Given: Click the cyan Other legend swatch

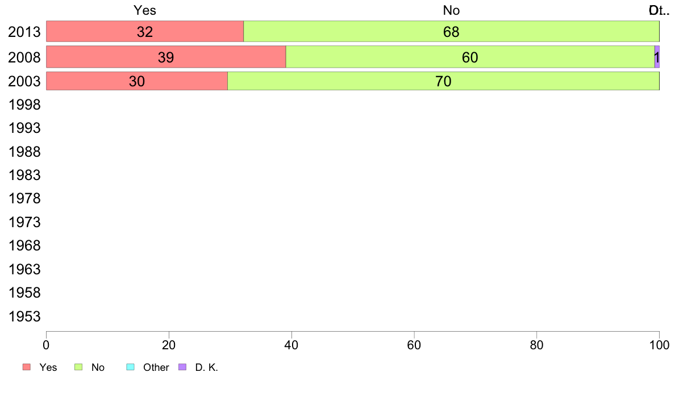Looking at the screenshot, I should [130, 367].
